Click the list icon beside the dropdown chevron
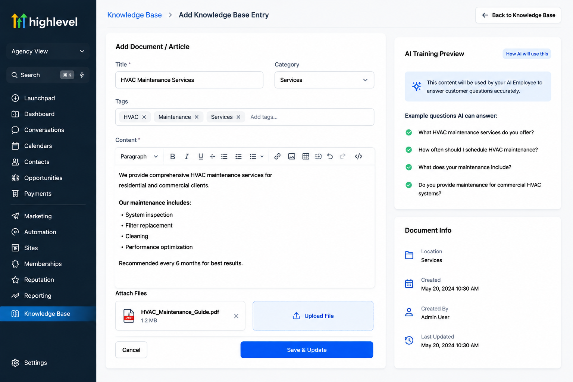The width and height of the screenshot is (573, 382). click(x=253, y=157)
